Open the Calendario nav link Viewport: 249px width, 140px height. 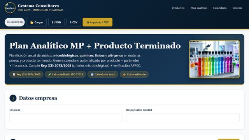pyautogui.click(x=220, y=8)
